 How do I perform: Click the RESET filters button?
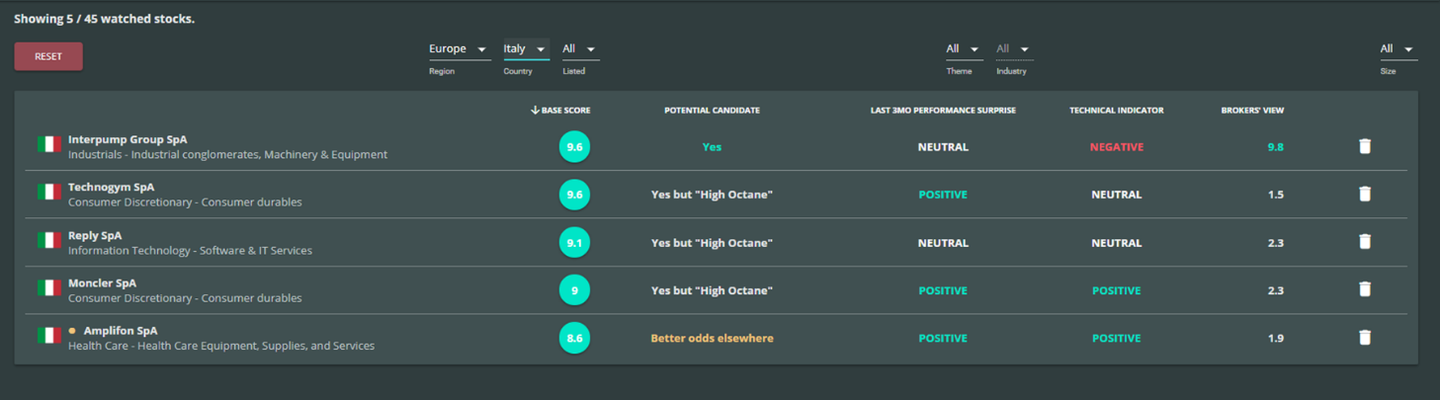click(x=48, y=56)
